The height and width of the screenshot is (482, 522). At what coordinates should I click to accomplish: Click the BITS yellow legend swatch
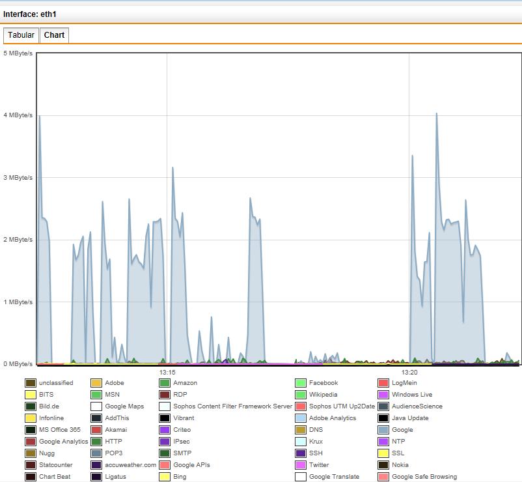coord(31,395)
